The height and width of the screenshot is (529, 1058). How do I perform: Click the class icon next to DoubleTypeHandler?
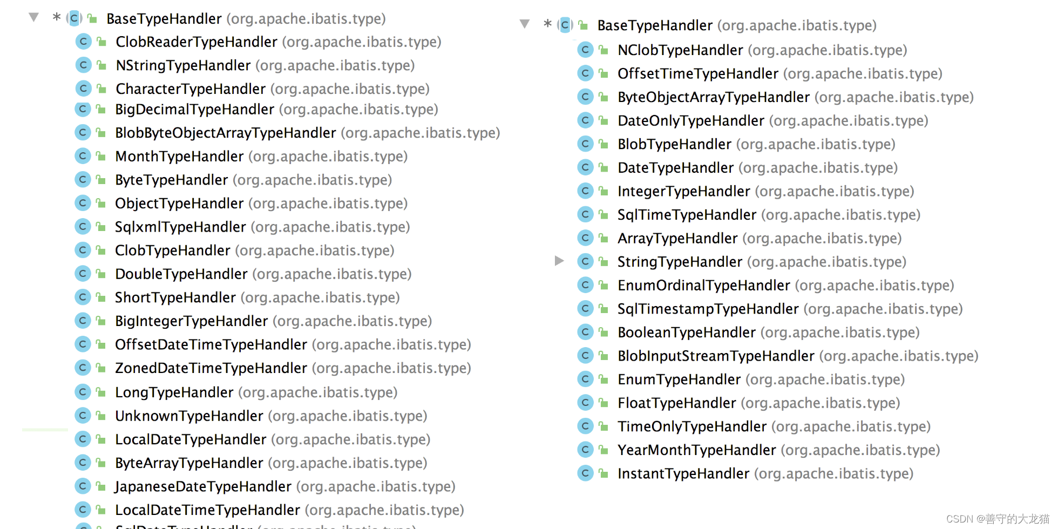(x=83, y=274)
